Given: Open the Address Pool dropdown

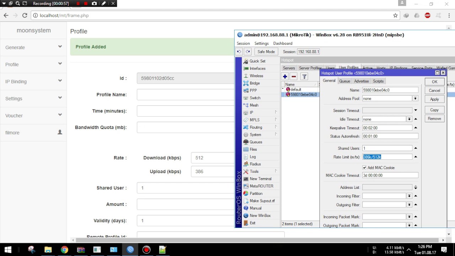Looking at the screenshot, I should 415,98.
